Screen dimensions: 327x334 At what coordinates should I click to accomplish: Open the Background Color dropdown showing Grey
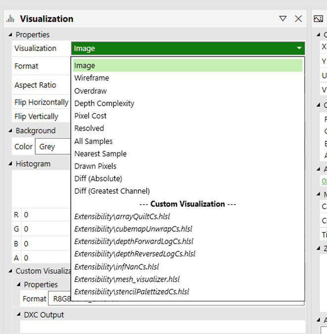(52, 147)
